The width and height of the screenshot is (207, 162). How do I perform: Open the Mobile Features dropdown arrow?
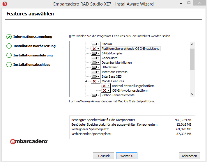[x=98, y=81]
